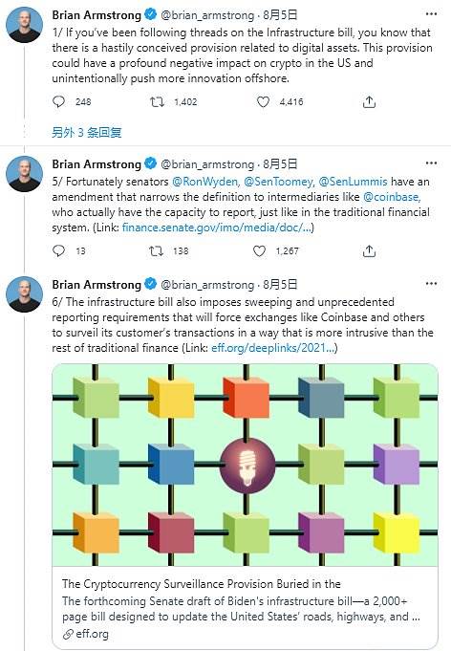Open the eff.org/deeplinks link in tweet
The image size is (451, 651).
click(x=273, y=348)
